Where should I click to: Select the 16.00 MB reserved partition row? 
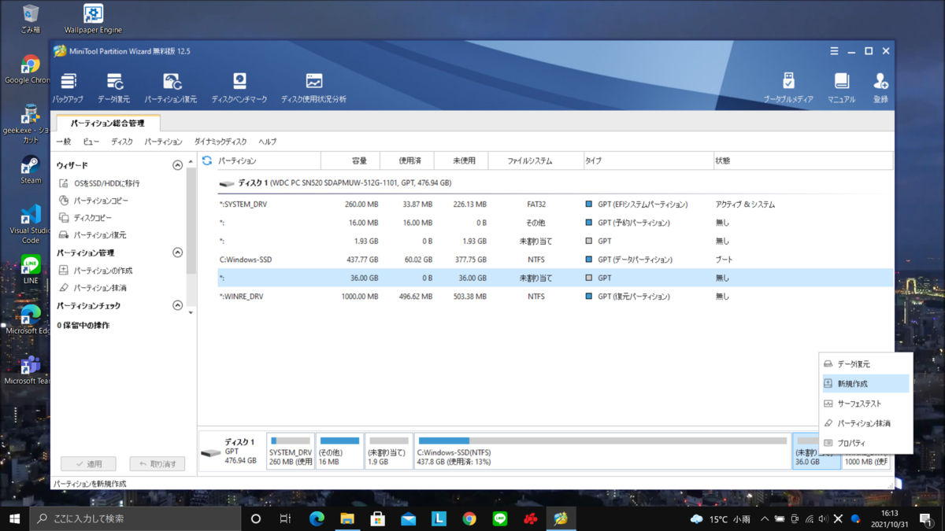click(x=556, y=223)
